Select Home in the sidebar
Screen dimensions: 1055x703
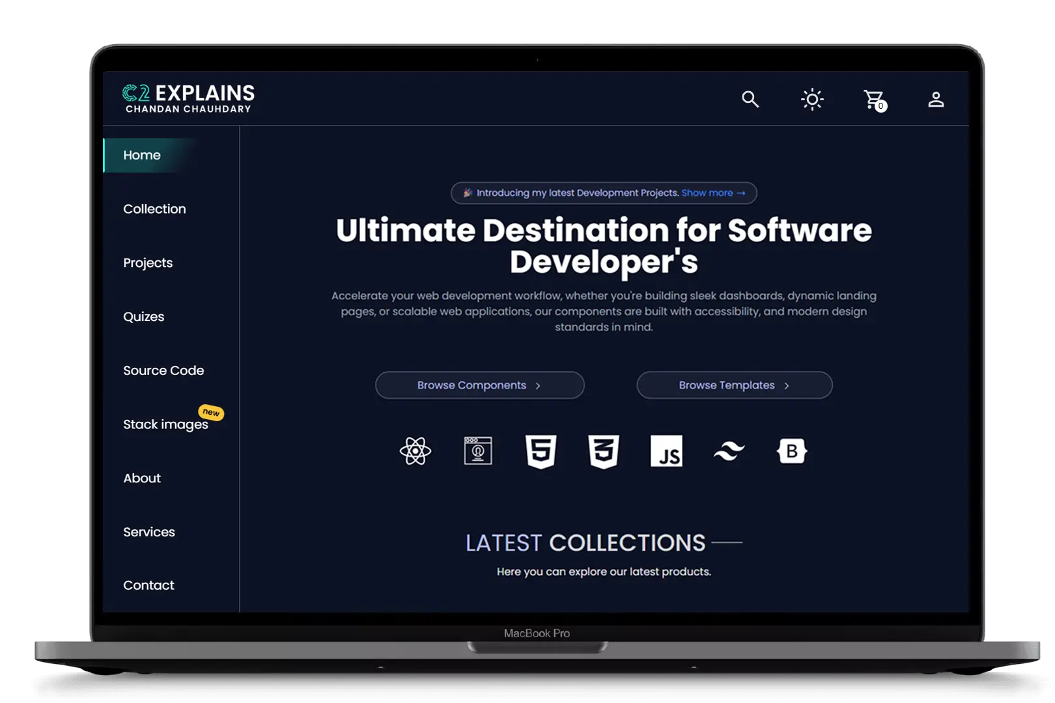[x=142, y=155]
